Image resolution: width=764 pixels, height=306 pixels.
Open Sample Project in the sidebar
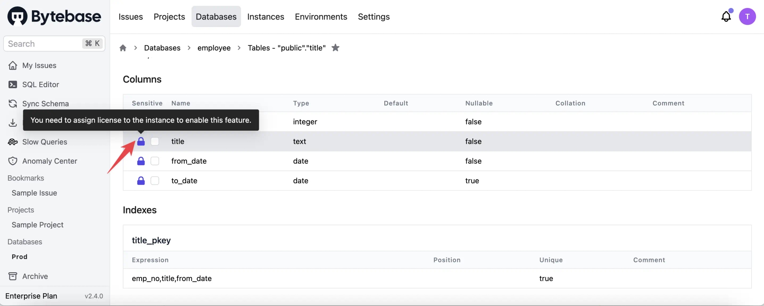point(37,225)
